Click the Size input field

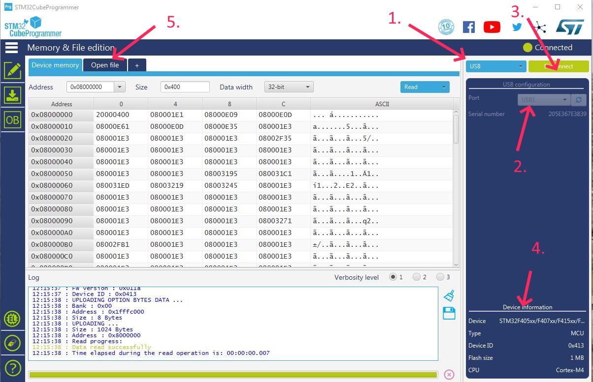pos(185,87)
